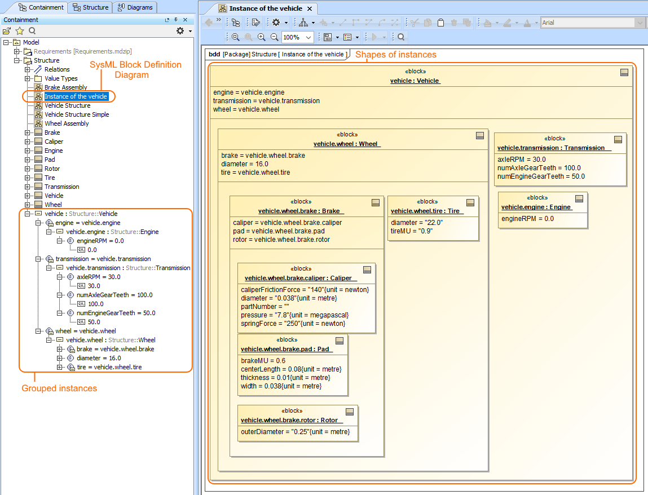This screenshot has height=495, width=648.
Task: Click the Fit in Window zoom icon
Action: [236, 37]
